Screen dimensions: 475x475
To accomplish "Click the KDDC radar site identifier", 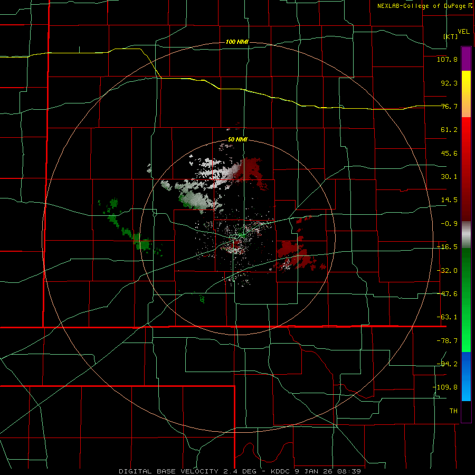I will point(280,471).
